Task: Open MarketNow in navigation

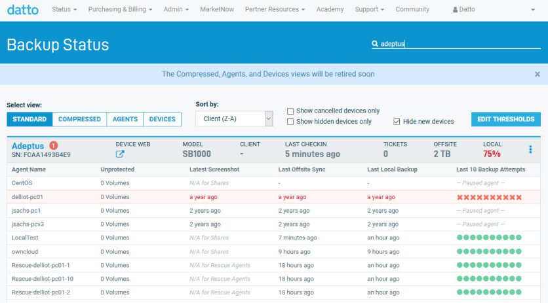Action: point(217,9)
